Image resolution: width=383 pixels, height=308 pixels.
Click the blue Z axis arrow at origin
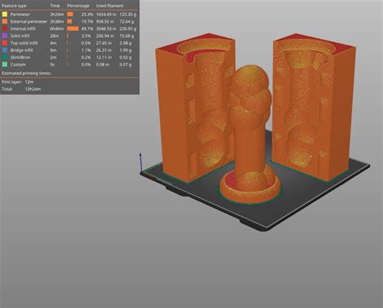click(x=141, y=162)
